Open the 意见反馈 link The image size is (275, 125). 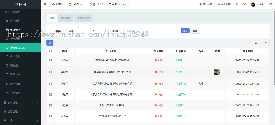(x=206, y=5)
